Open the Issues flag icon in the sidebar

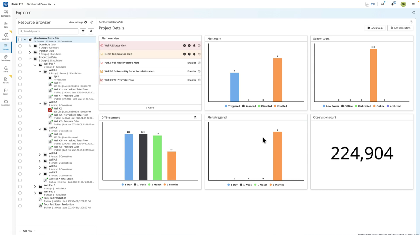5,92
